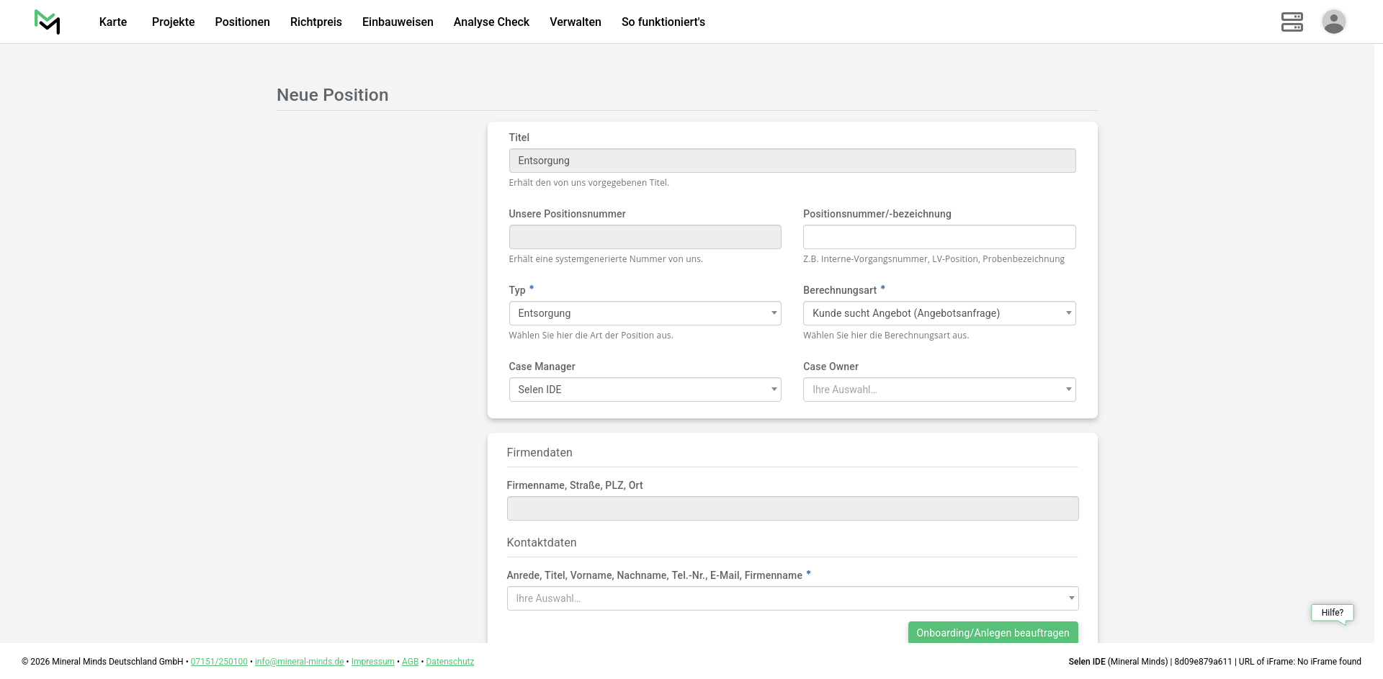This screenshot has height=679, width=1383.
Task: Click the Firmenname, Straße, PLZ, Ort field
Action: [x=792, y=508]
